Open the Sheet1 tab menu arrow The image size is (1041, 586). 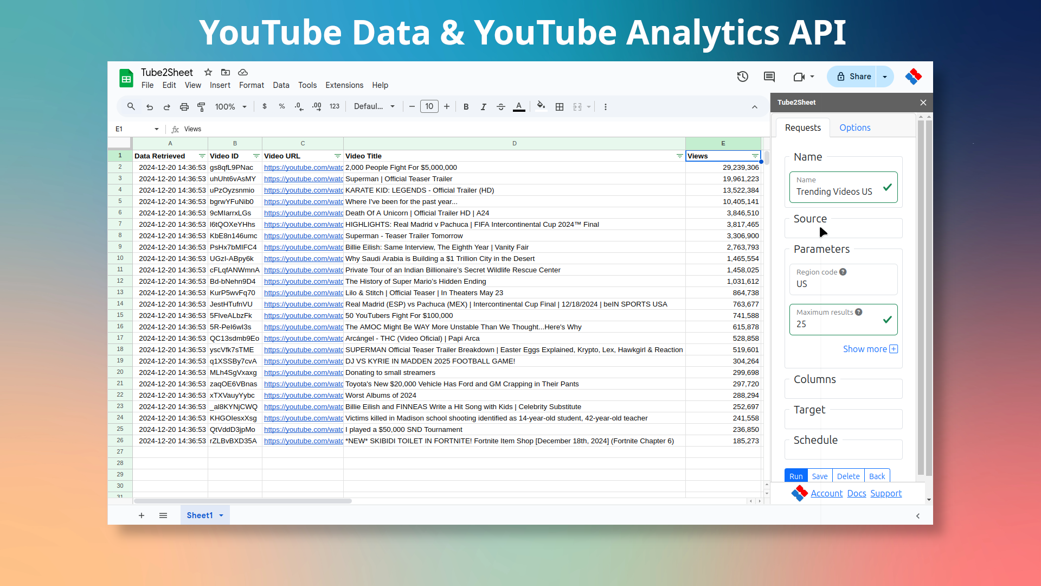221,515
